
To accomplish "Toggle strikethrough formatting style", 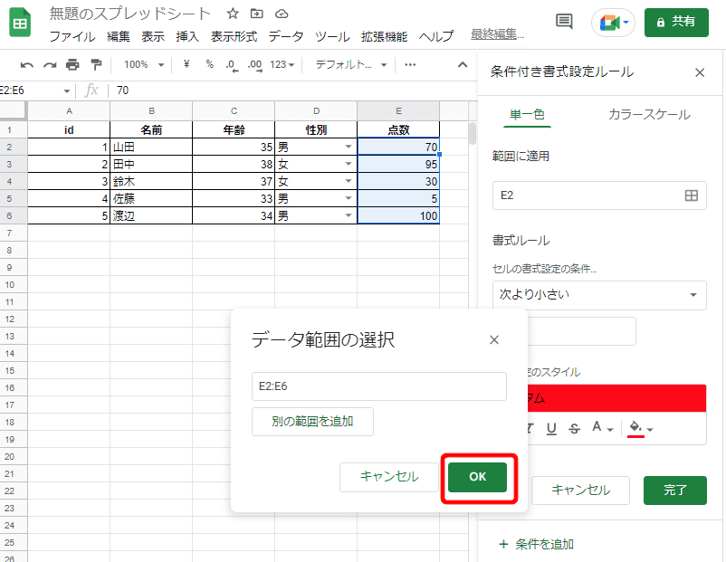I will pos(574,427).
